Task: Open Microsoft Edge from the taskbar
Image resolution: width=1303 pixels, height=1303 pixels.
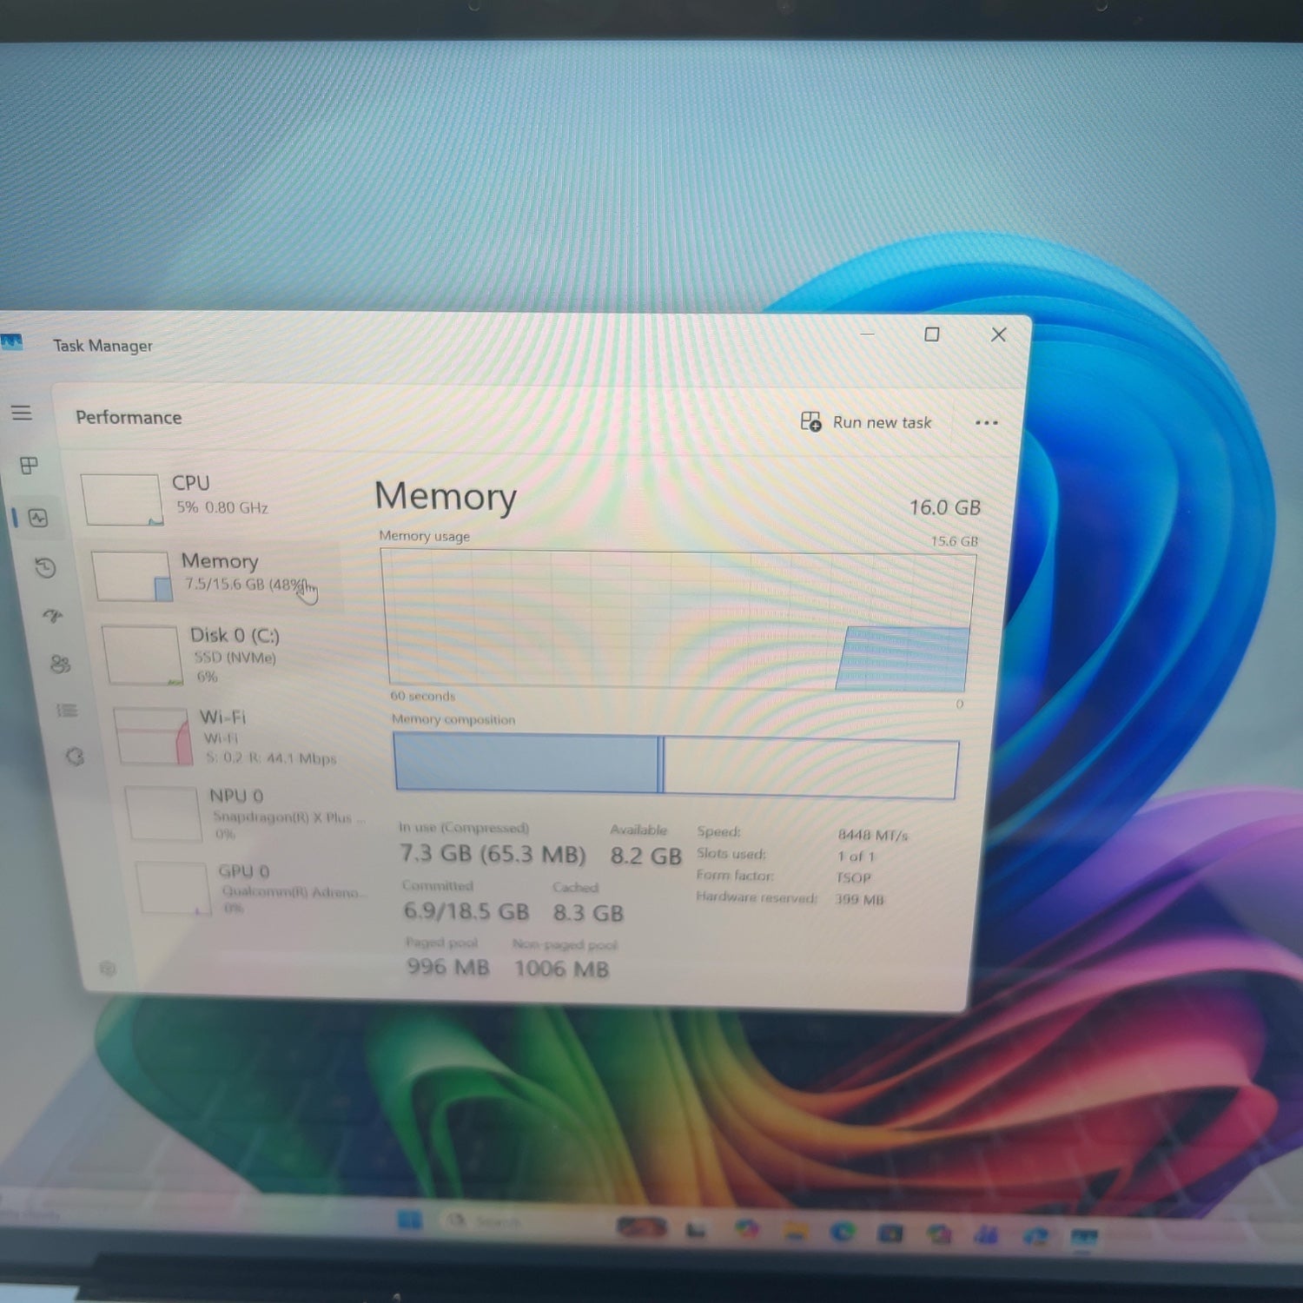Action: tap(842, 1232)
